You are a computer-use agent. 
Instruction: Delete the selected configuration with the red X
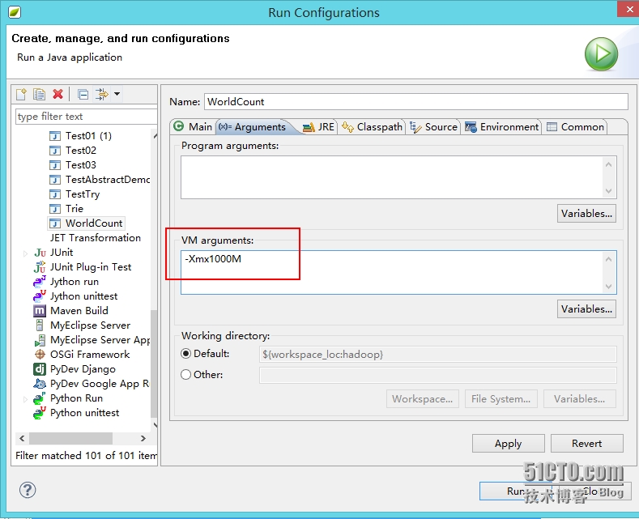[x=58, y=95]
